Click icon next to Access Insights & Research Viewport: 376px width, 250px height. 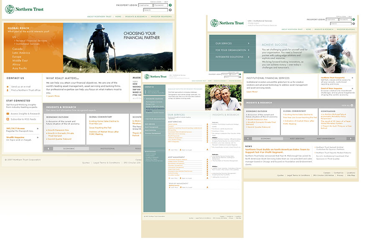point(8,114)
